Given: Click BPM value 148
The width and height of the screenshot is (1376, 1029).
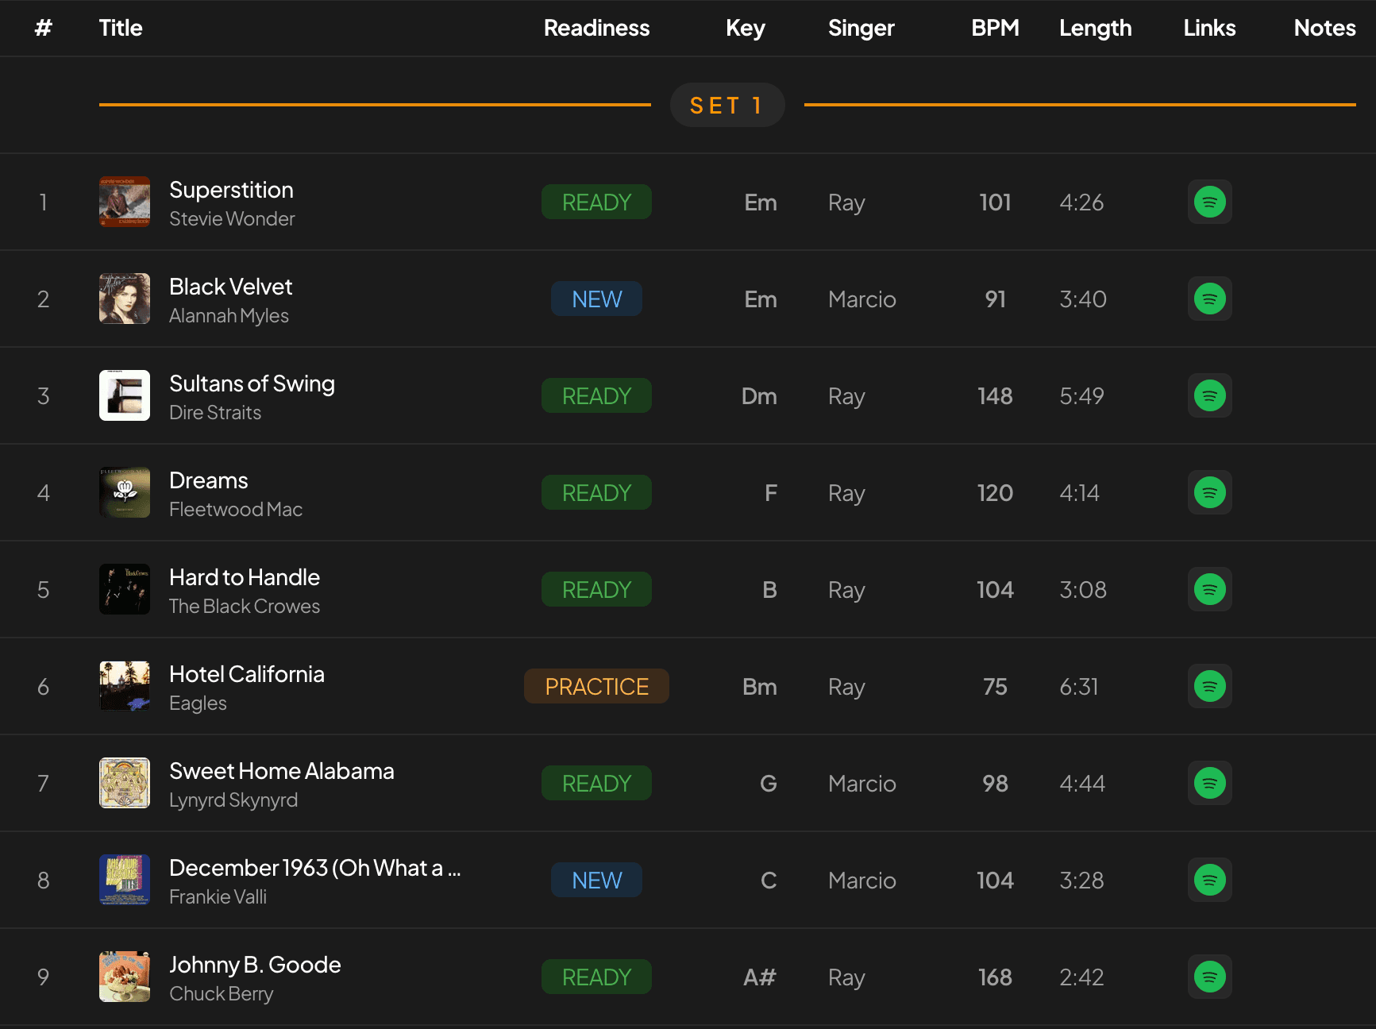Looking at the screenshot, I should (x=995, y=395).
